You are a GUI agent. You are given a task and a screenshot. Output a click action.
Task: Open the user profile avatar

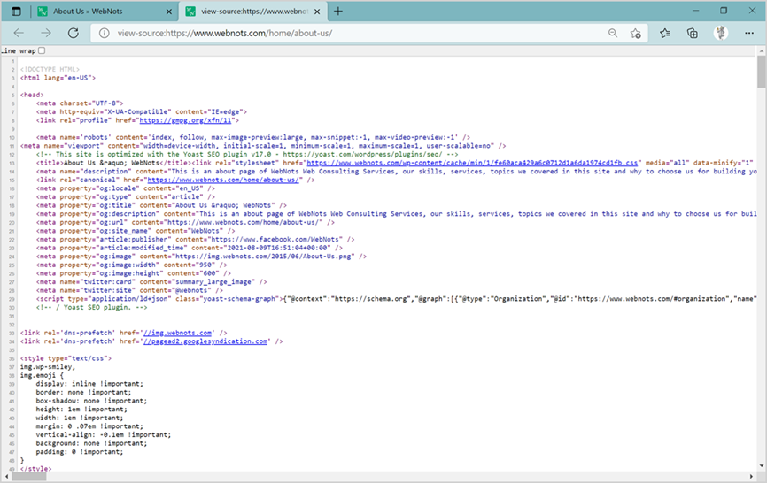tap(721, 33)
